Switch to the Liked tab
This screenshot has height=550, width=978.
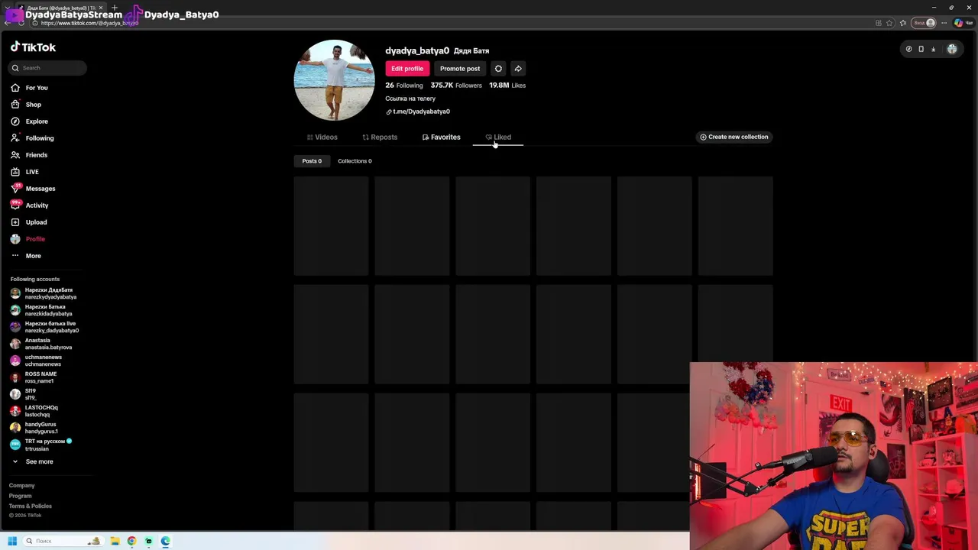[x=498, y=137]
